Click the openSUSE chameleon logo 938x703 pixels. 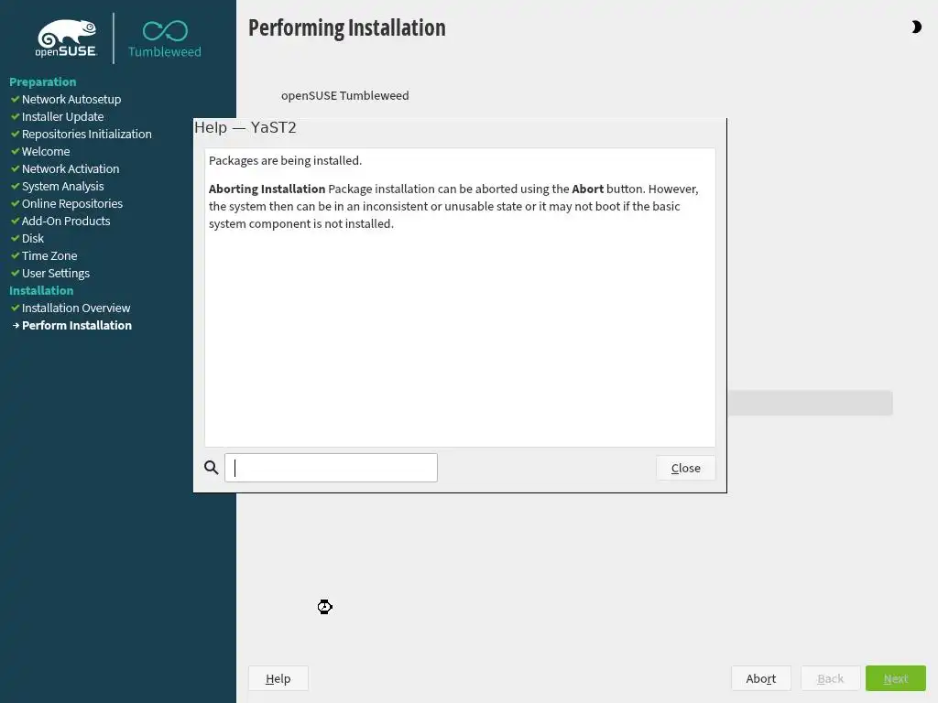coord(66,38)
